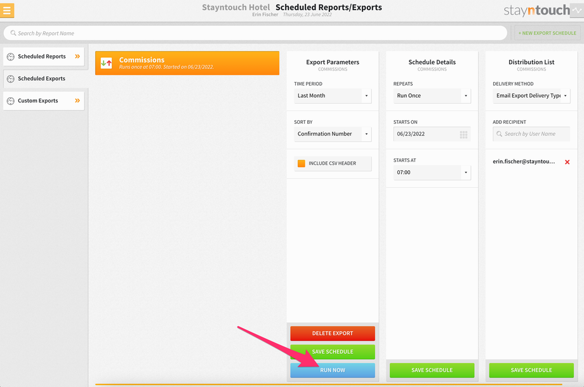Click the activity pulse icon beside the logo
The width and height of the screenshot is (584, 387).
click(x=577, y=10)
